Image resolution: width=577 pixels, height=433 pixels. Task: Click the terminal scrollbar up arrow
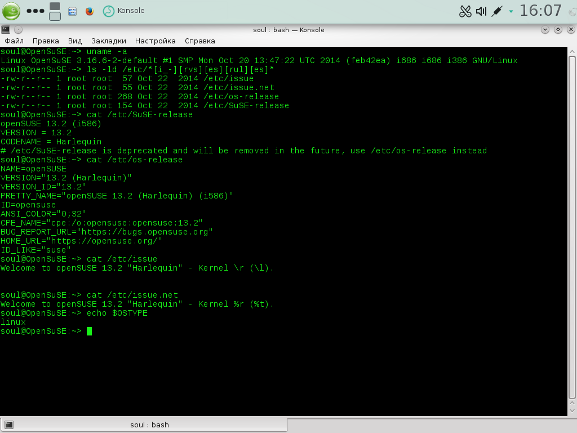click(x=572, y=51)
